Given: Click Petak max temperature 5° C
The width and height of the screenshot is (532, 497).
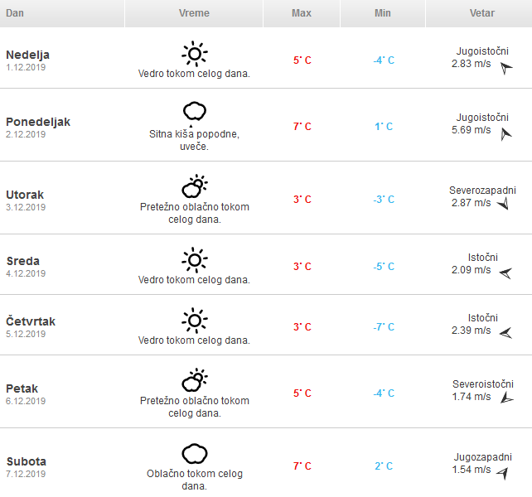Looking at the screenshot, I should click(x=302, y=393).
